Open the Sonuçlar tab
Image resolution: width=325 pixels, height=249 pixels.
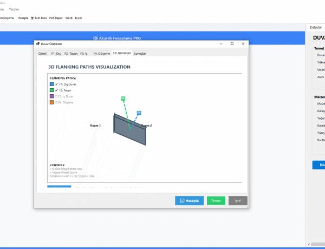pyautogui.click(x=140, y=54)
